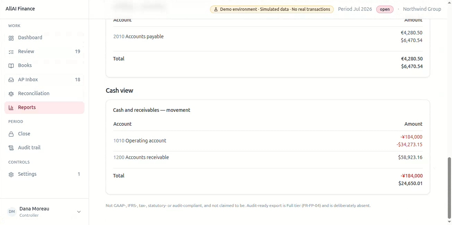The width and height of the screenshot is (452, 225).
Task: Click the Not GAAP compliance disclaimer text
Action: (x=238, y=206)
